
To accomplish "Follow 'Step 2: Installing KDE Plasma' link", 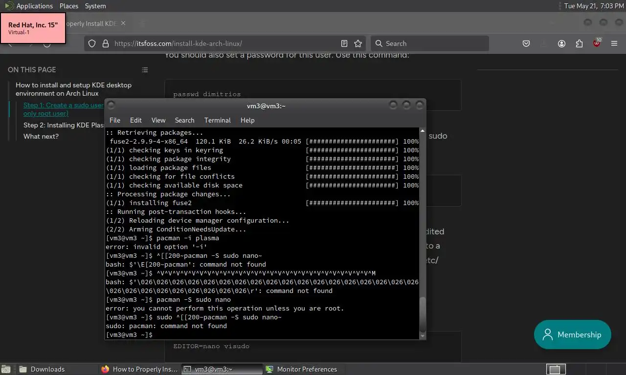I will coord(64,125).
